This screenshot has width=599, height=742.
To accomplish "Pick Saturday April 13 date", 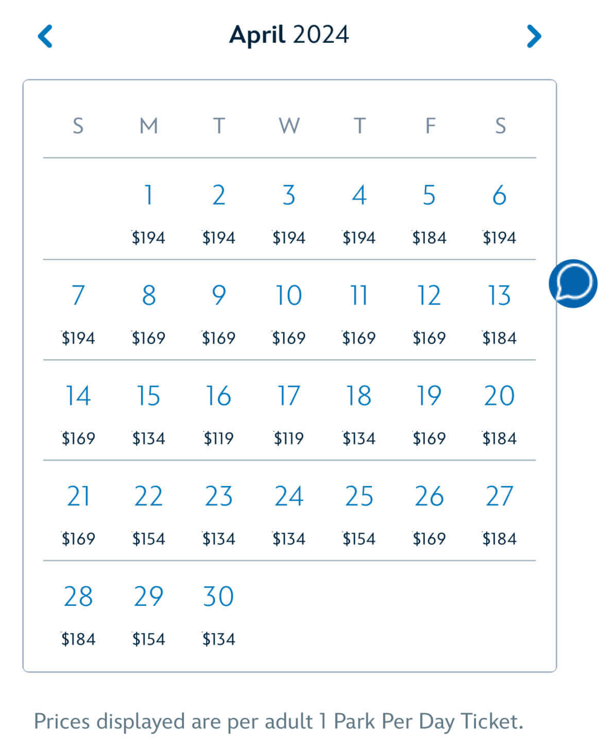I will (x=499, y=314).
